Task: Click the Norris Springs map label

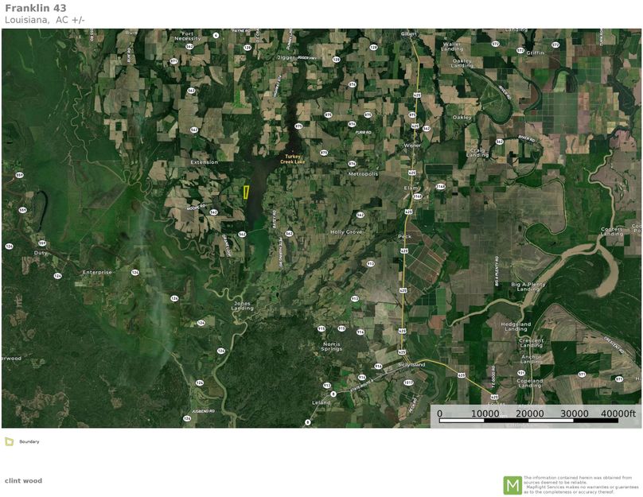Action: coord(331,346)
